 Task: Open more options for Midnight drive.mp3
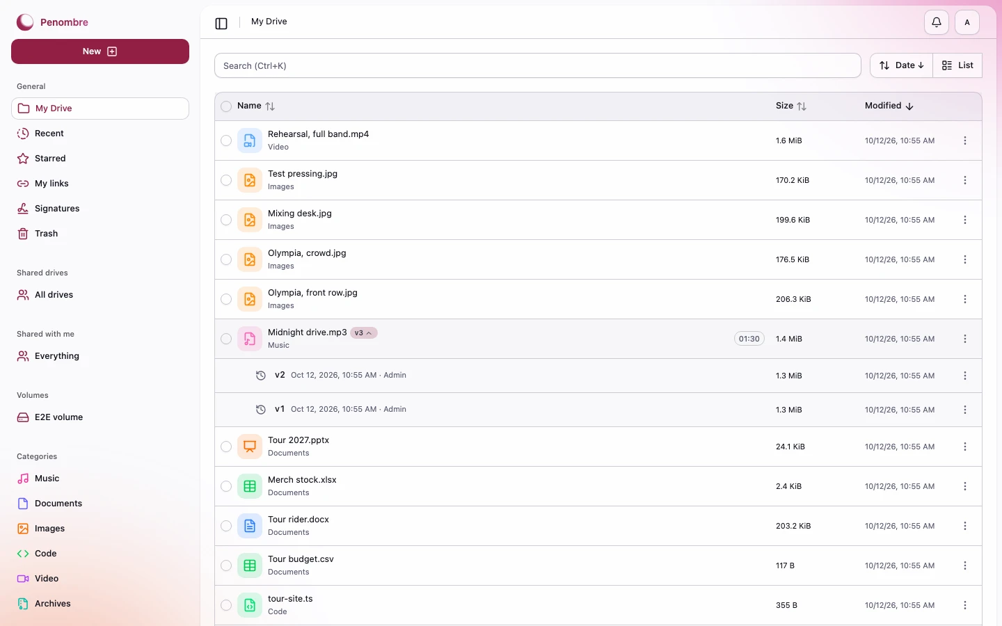[x=965, y=339]
